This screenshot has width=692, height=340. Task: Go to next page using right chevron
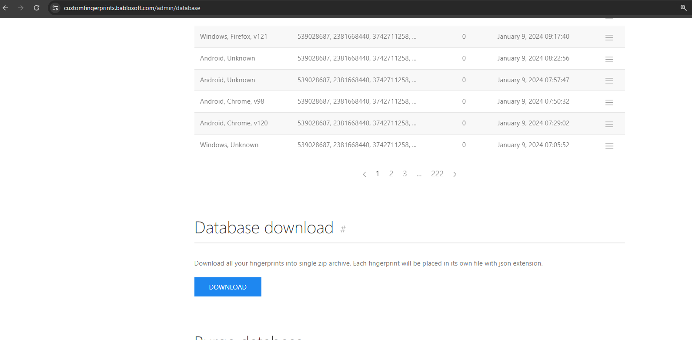(x=455, y=174)
